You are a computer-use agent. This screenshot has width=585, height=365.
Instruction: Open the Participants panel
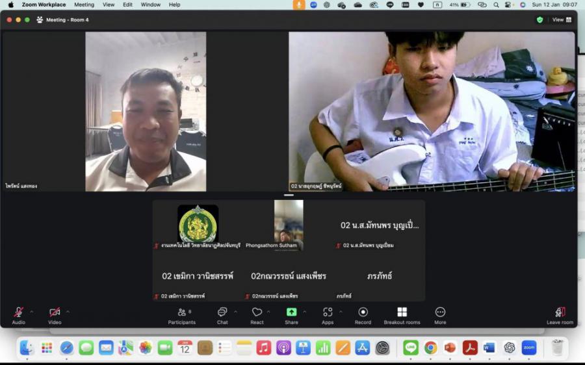[x=181, y=312]
